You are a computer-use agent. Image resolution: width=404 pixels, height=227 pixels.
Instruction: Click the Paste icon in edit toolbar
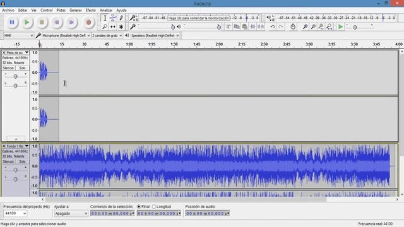pyautogui.click(x=244, y=26)
